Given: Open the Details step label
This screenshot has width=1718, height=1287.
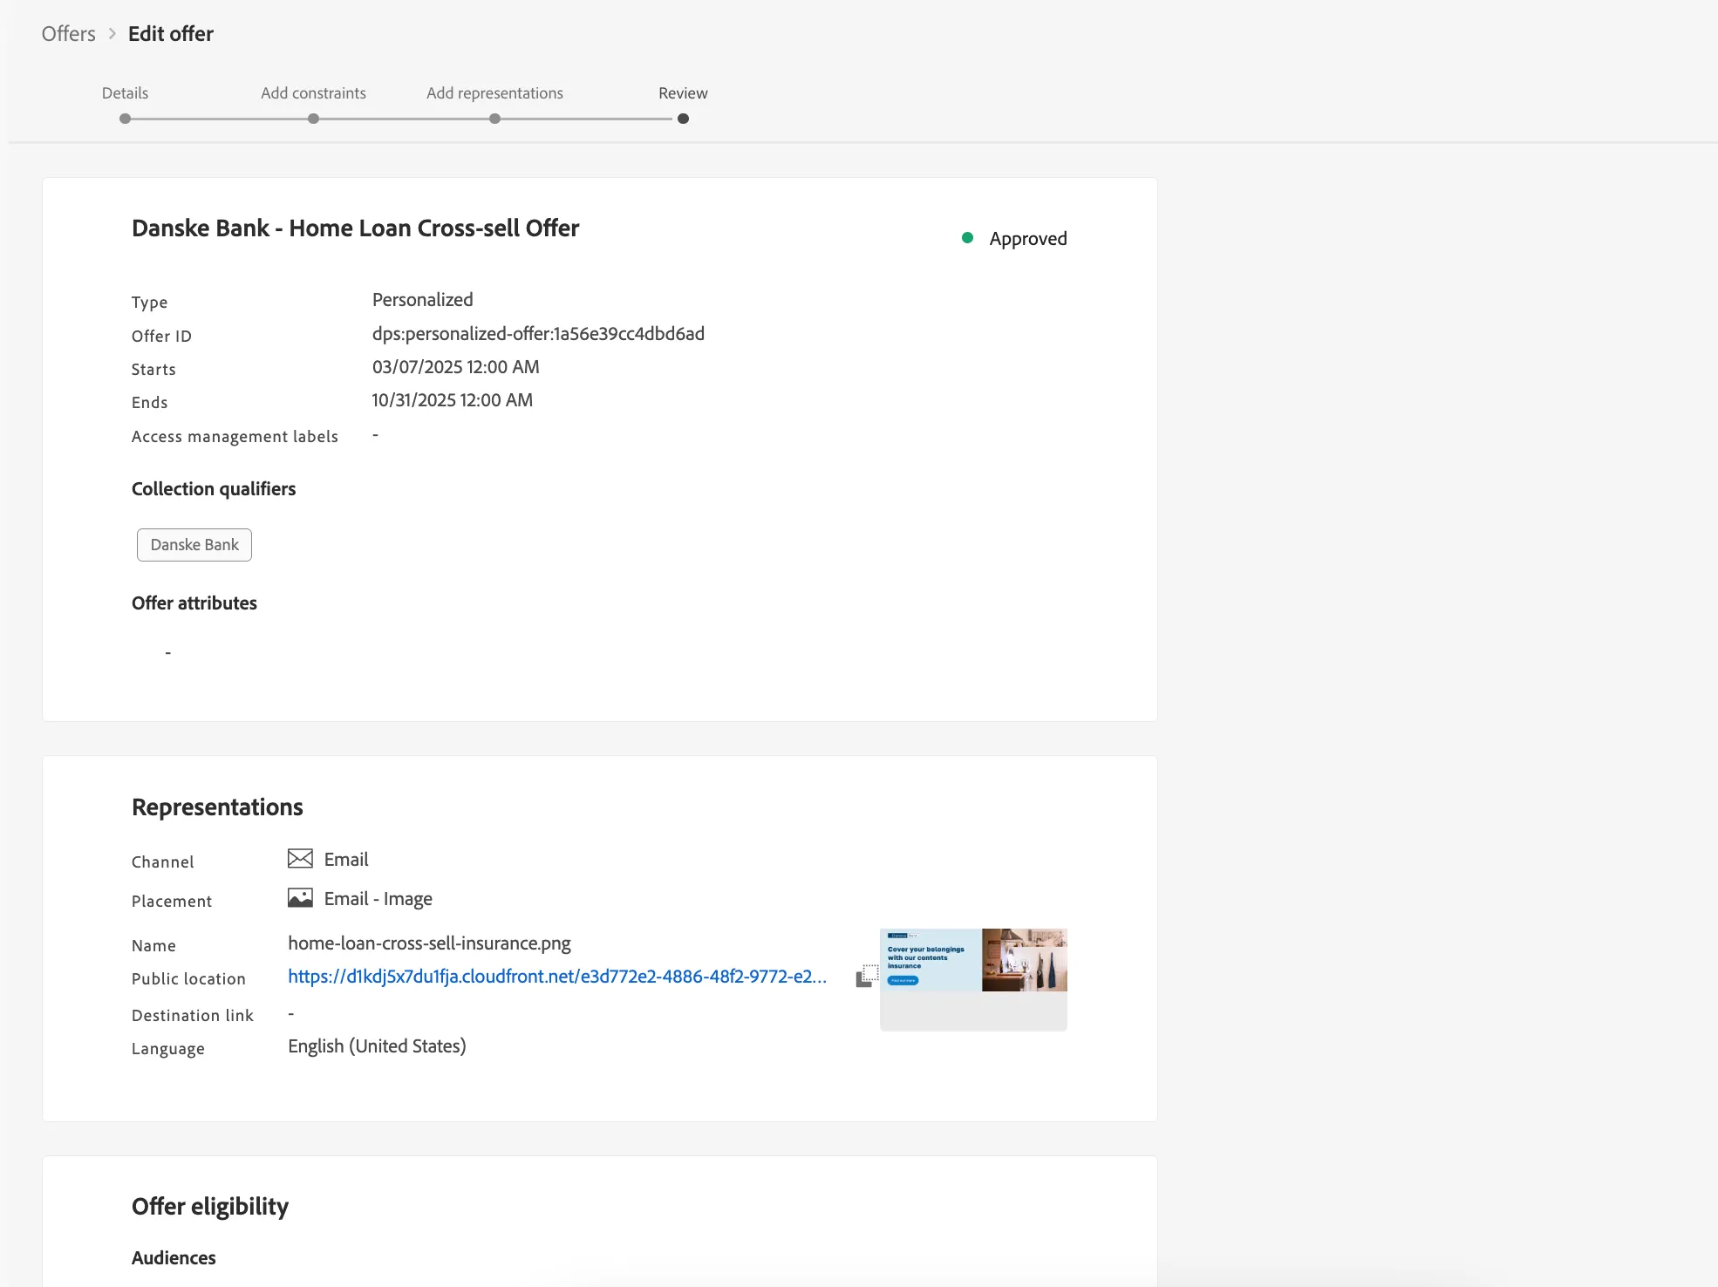Looking at the screenshot, I should 125,93.
